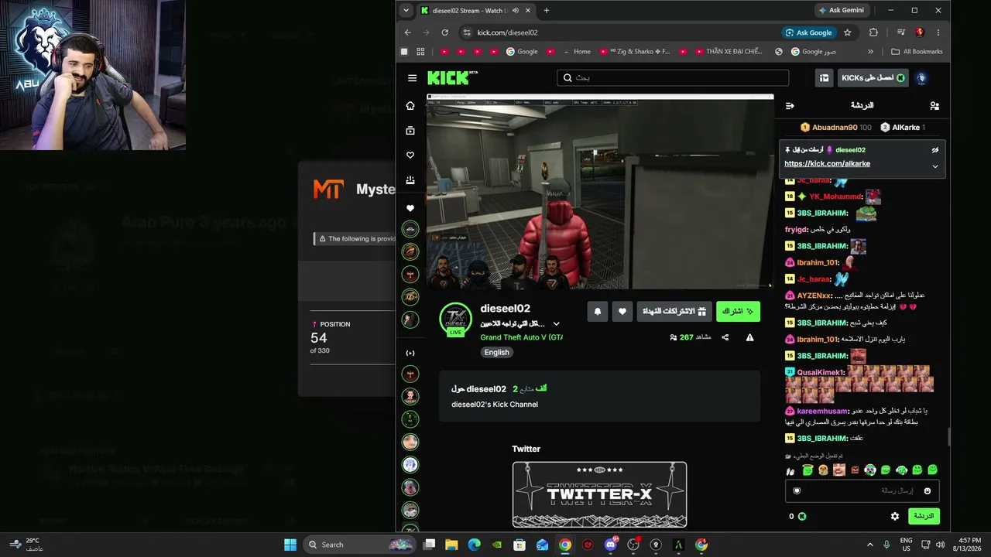Open the All Bookmarks folder
This screenshot has width=991, height=557.
tap(917, 52)
